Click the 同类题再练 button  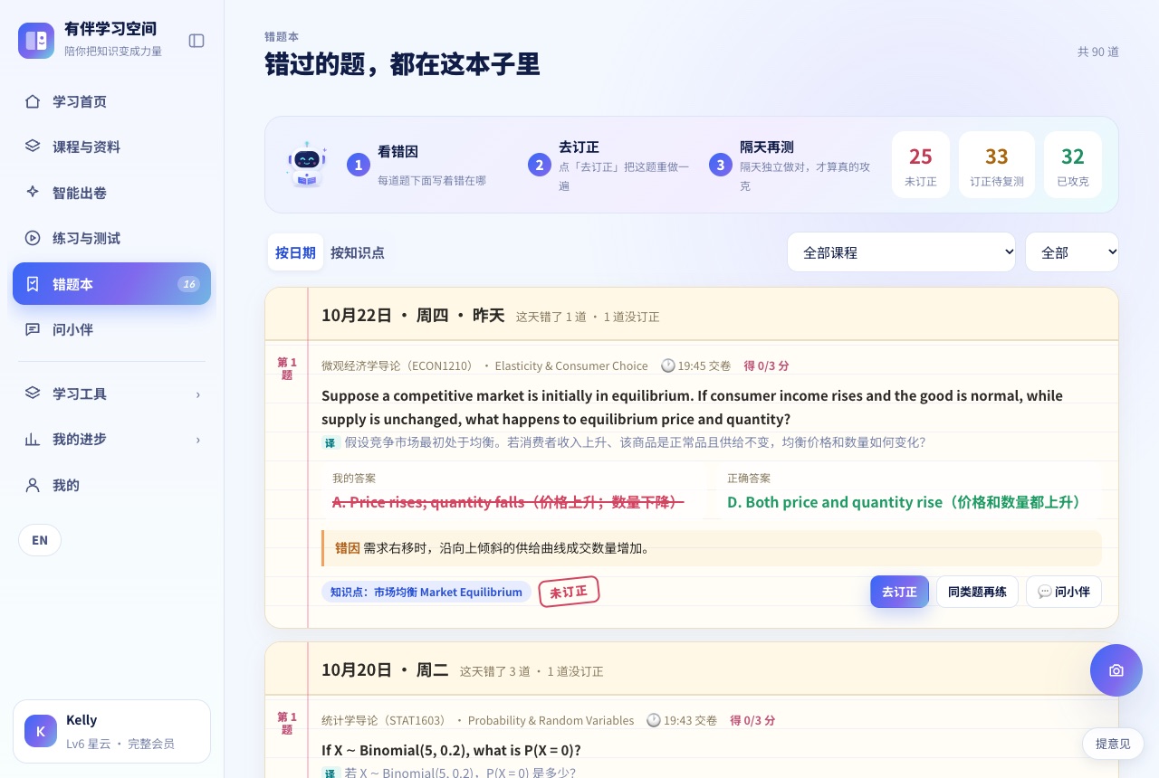(x=977, y=592)
